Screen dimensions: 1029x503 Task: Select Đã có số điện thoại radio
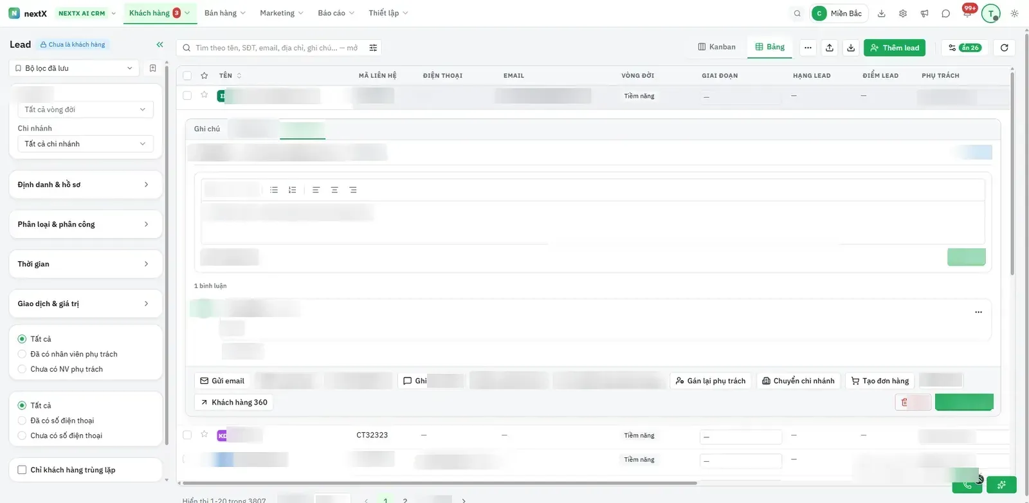point(22,421)
